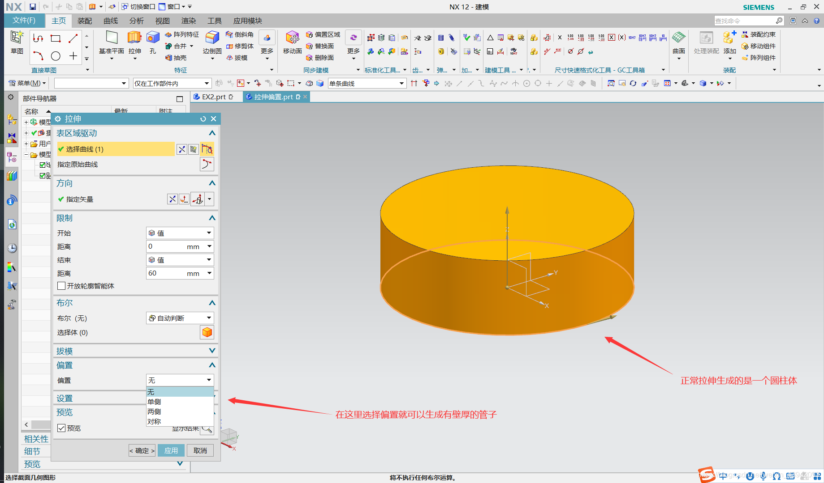Select Offset Region (偏置区域)

coord(323,34)
